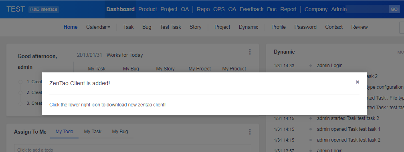
Task: Open the Password settings page
Action: point(305,27)
